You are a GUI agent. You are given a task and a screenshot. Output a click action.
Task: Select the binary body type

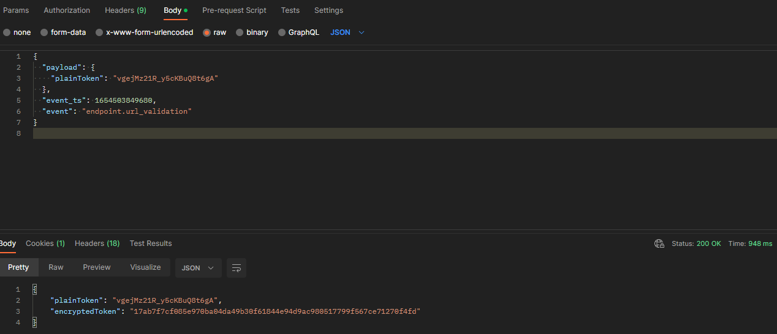tap(252, 32)
